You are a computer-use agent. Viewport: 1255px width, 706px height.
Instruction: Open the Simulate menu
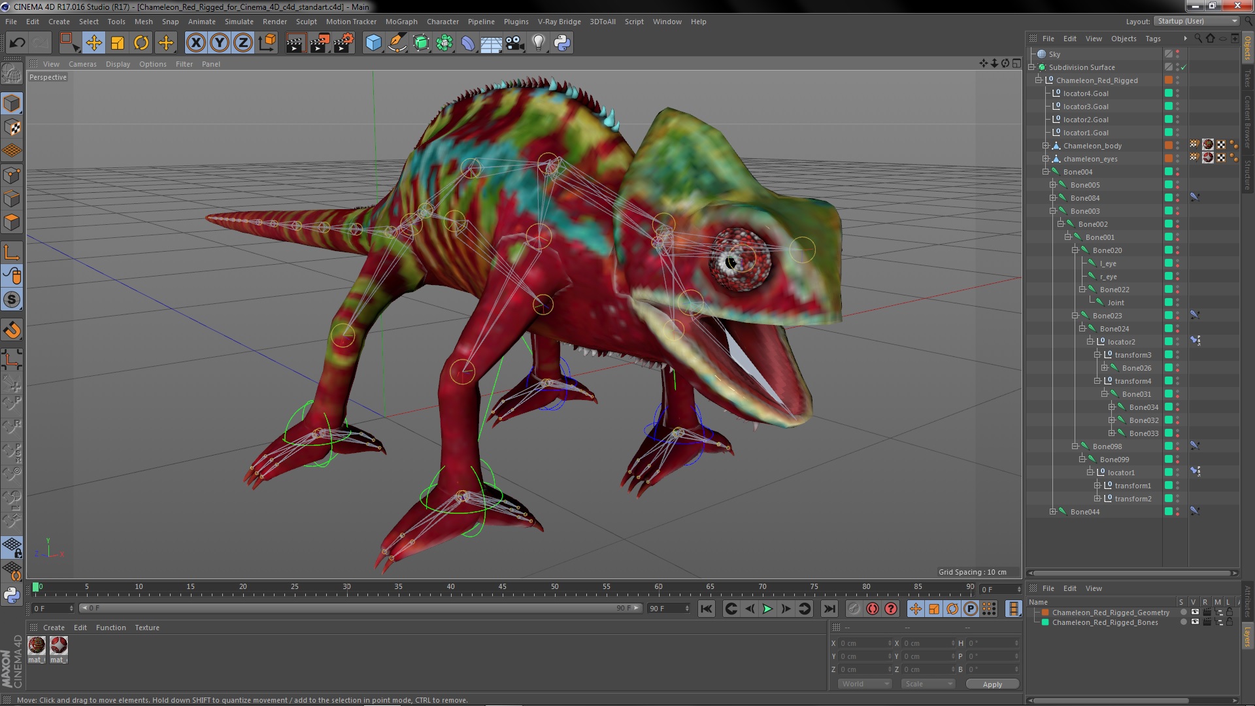coord(239,22)
